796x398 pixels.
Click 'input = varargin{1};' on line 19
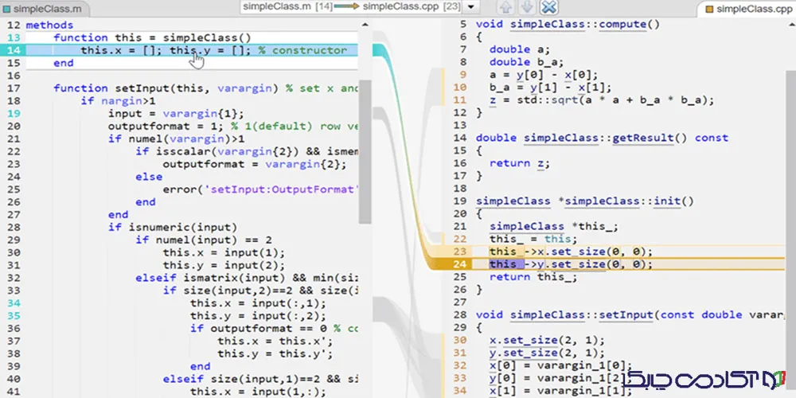click(176, 113)
